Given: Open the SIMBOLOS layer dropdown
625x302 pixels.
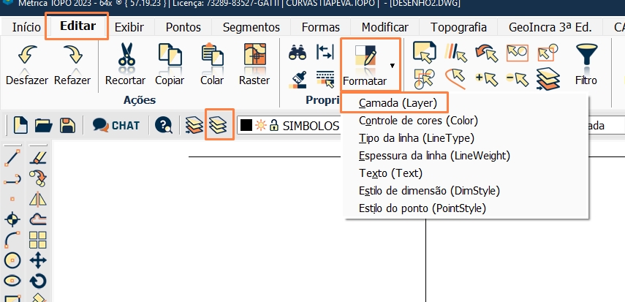Looking at the screenshot, I should pos(289,126).
